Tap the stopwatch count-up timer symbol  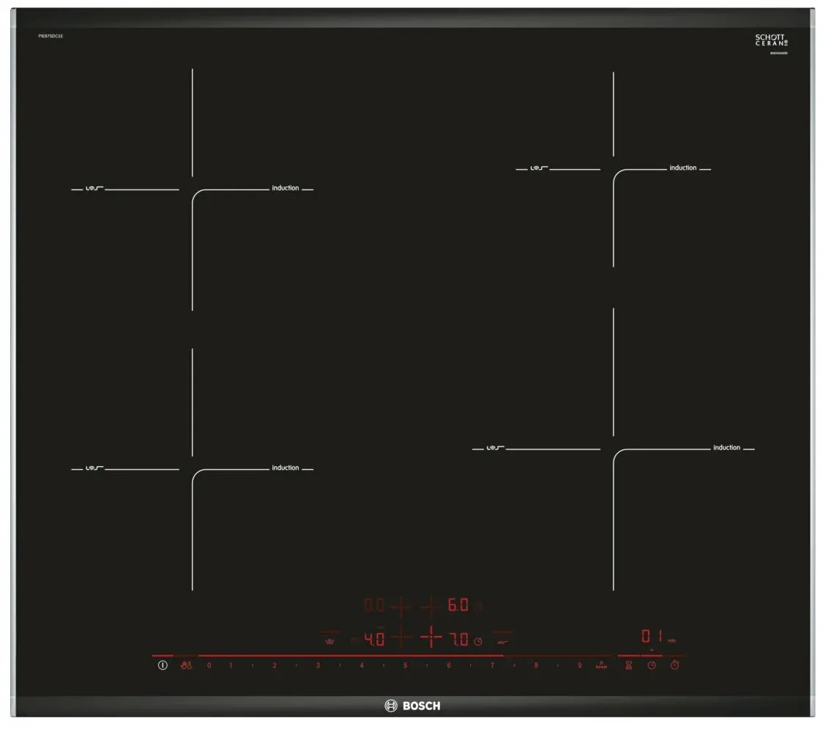tap(675, 665)
